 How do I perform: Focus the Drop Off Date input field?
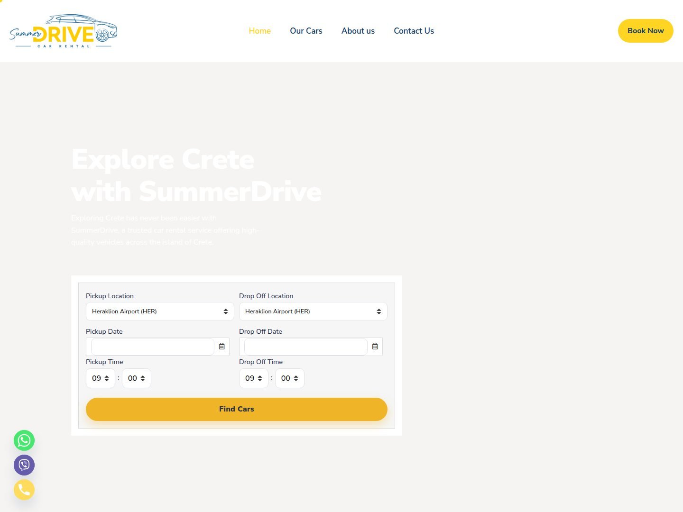306,347
